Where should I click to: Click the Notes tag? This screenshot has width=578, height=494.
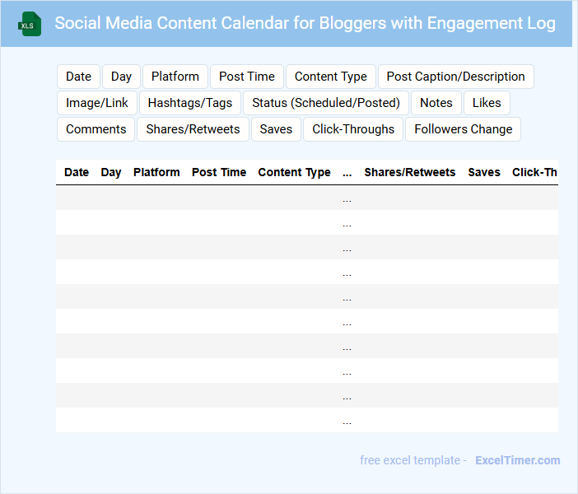(x=436, y=103)
